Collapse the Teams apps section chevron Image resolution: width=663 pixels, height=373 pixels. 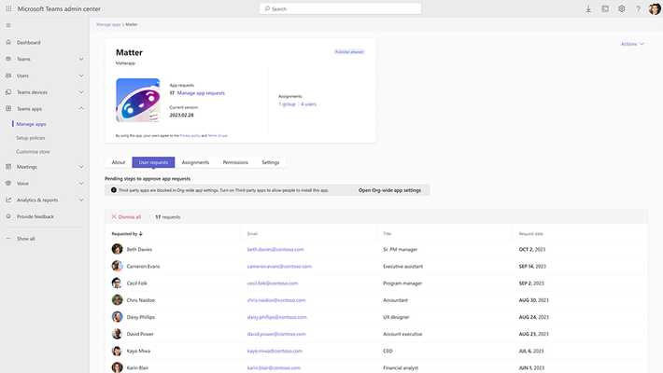point(81,108)
